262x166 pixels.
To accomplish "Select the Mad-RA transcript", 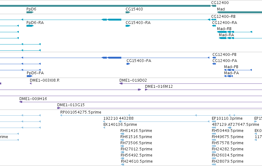I will pyautogui.click(x=226, y=35).
